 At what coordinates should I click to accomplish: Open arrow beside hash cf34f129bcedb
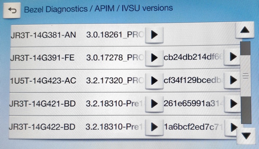(x=232, y=80)
